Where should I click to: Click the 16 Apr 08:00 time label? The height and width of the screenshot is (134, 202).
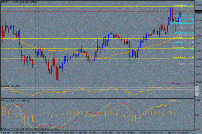point(133,132)
